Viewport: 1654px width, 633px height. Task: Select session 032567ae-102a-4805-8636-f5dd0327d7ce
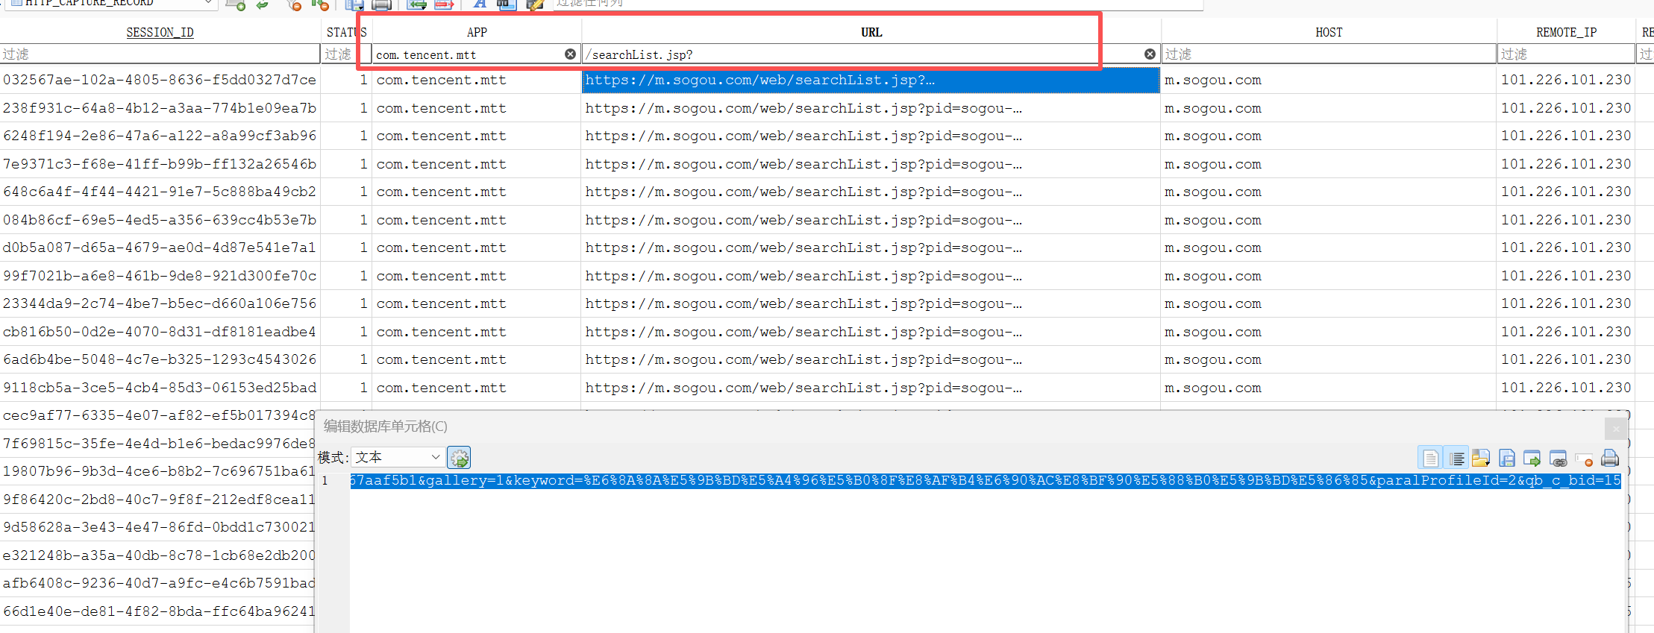[160, 80]
